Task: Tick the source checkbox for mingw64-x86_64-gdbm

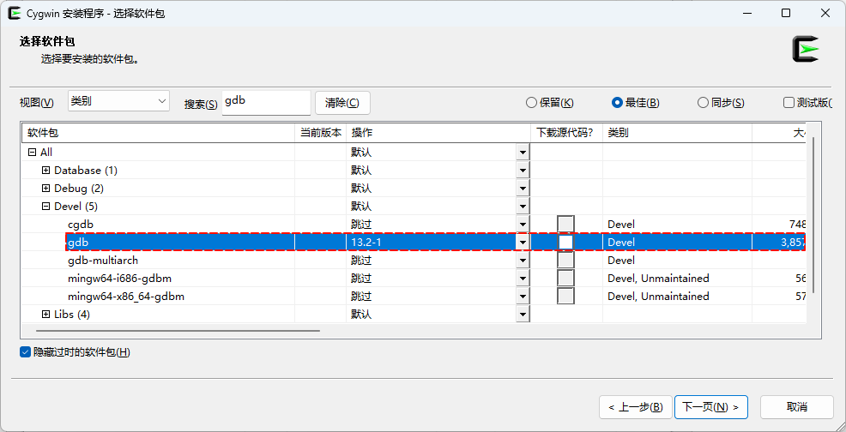Action: click(565, 296)
